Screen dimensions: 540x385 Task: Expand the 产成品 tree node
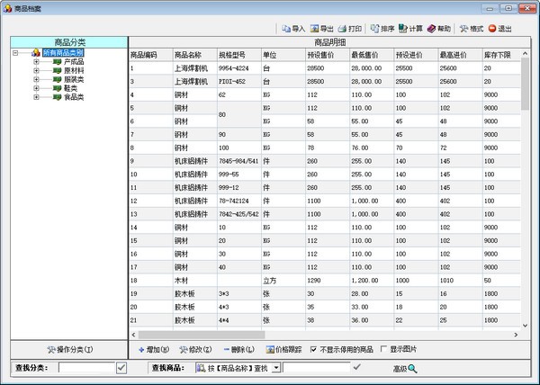click(36, 62)
